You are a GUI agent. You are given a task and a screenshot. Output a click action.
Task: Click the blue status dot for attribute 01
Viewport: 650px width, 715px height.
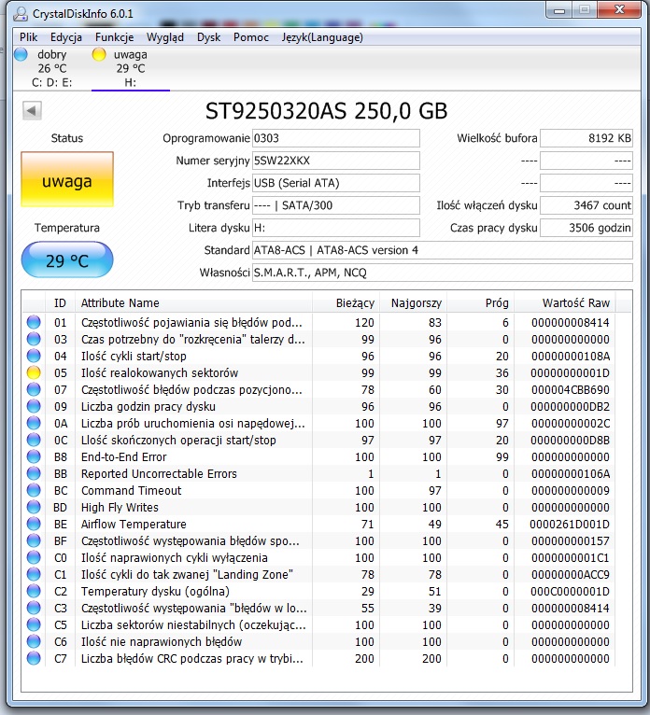(x=34, y=322)
